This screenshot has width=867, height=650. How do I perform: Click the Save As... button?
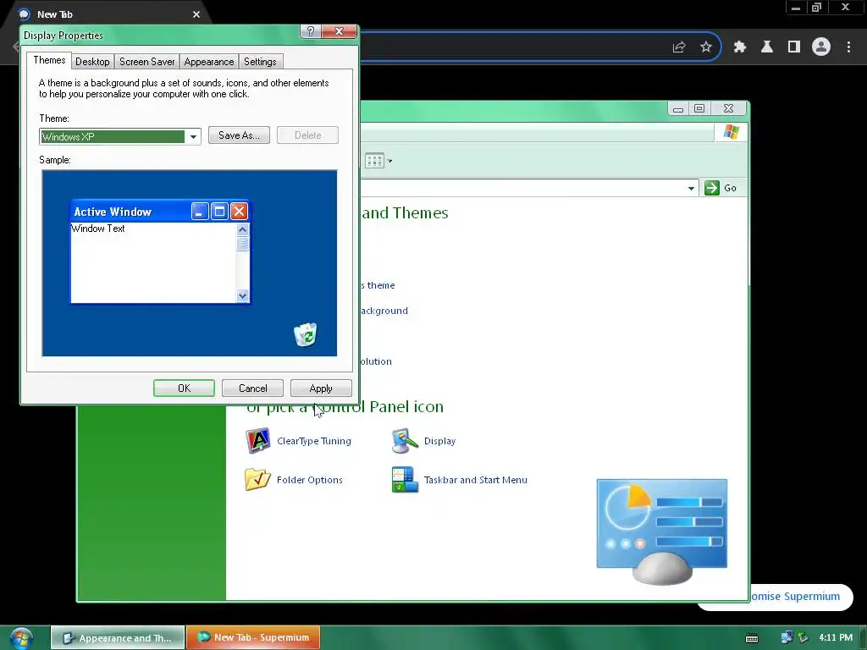tap(239, 135)
